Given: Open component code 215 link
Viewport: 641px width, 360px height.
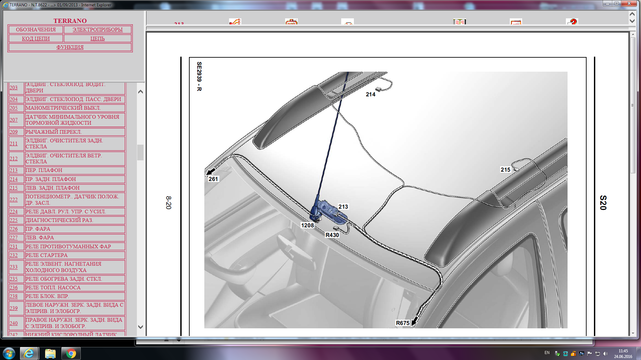Looking at the screenshot, I should (x=14, y=188).
